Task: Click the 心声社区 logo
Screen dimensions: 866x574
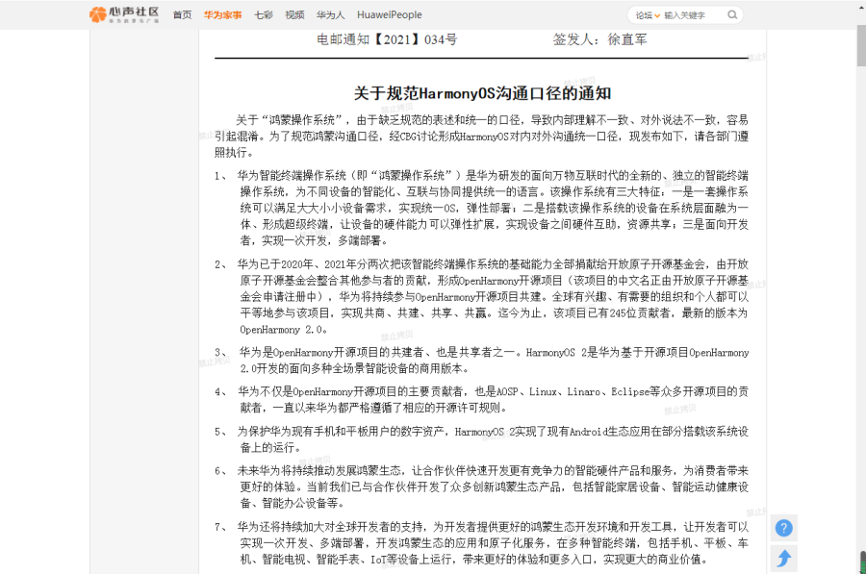Action: coord(125,14)
